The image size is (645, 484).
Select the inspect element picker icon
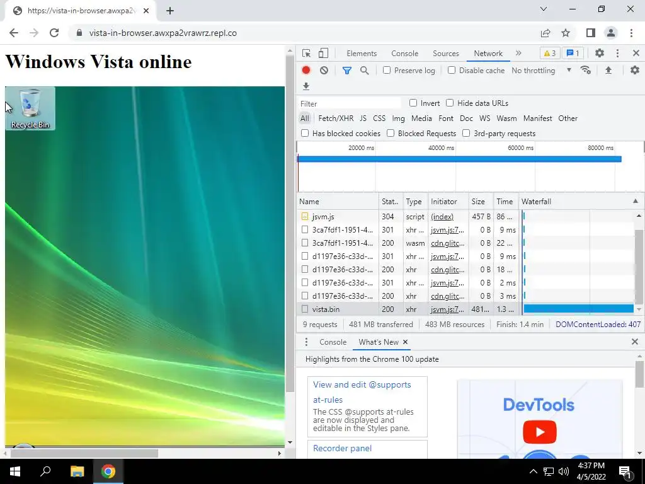coord(306,53)
